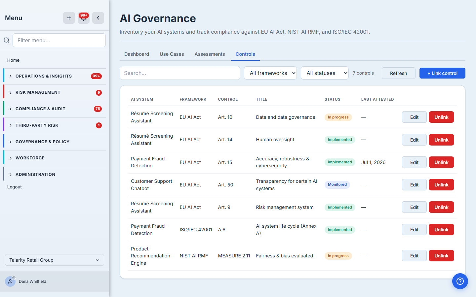Focus the Filter menu input field
Screen dimensions: 476x297
[59, 40]
